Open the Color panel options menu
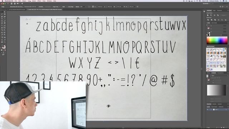The width and height of the screenshot is (229, 129). coord(228,23)
